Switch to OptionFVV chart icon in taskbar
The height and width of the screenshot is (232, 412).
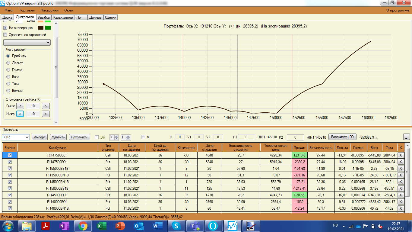[232, 226]
